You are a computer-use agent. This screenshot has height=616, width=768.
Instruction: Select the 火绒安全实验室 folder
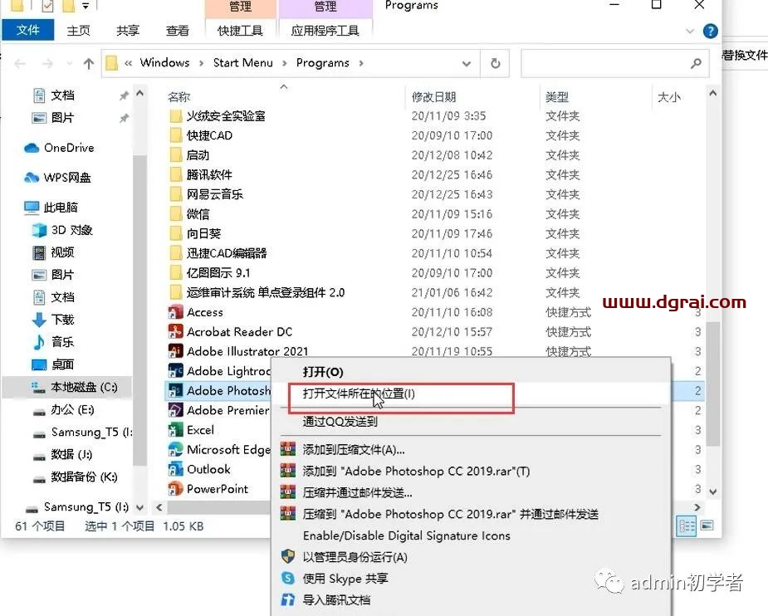coord(225,116)
